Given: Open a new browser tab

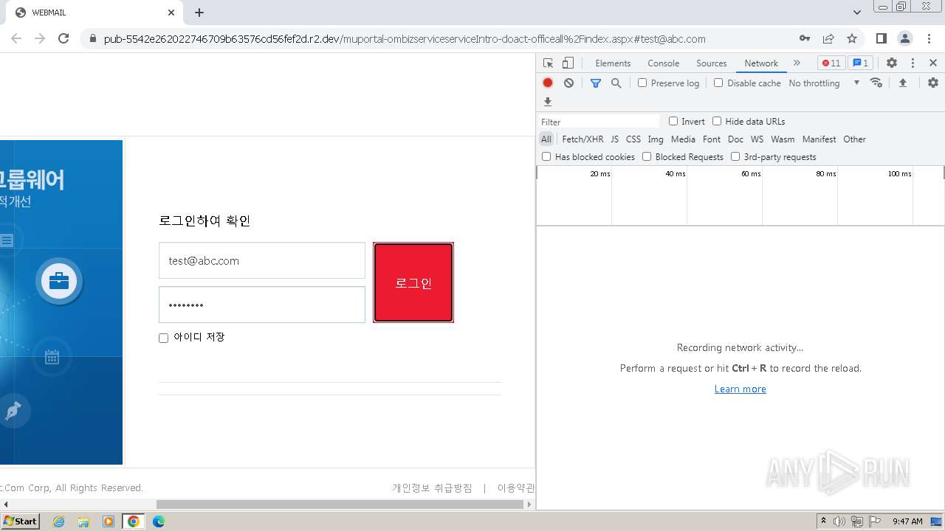Looking at the screenshot, I should [199, 13].
